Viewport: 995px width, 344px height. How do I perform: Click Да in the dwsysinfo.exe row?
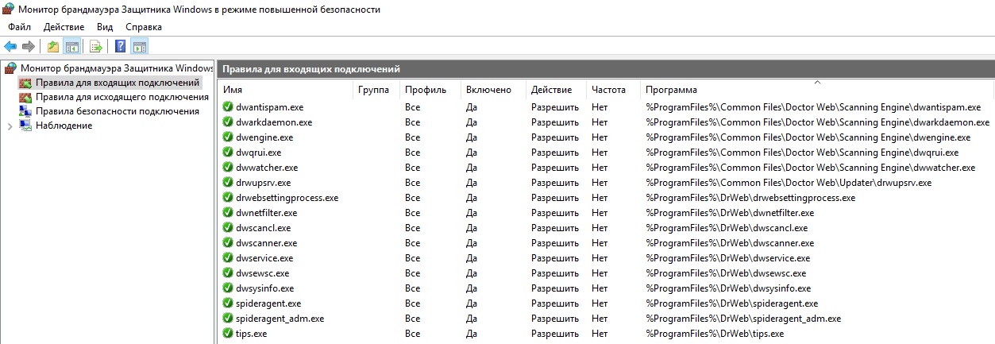472,288
